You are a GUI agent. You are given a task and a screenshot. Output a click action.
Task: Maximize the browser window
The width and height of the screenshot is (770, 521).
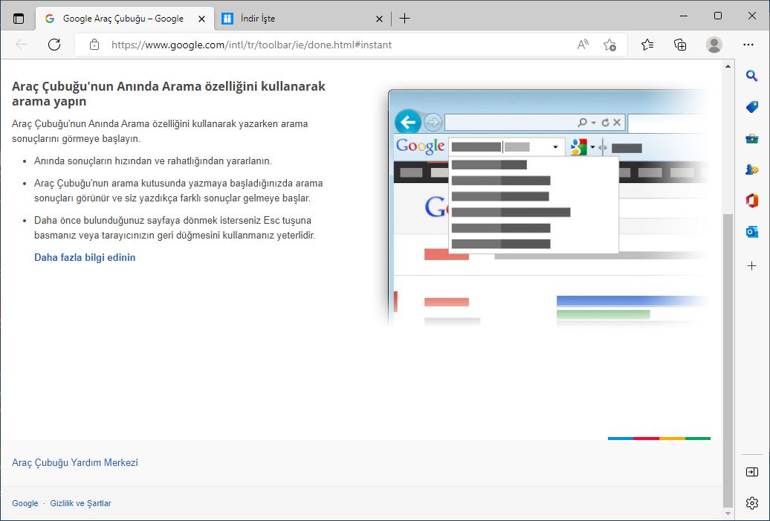(718, 16)
